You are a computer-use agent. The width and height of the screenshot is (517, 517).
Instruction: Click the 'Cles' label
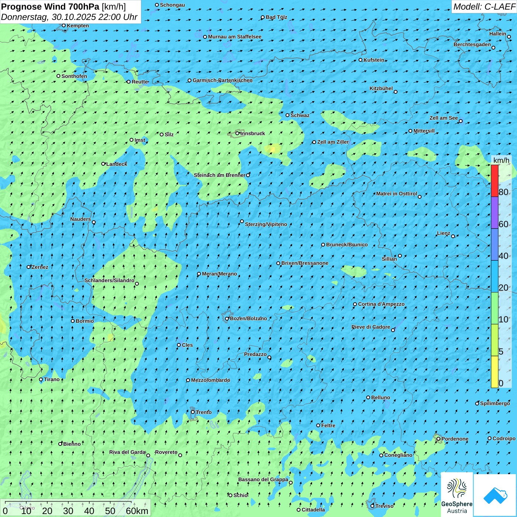click(x=188, y=345)
